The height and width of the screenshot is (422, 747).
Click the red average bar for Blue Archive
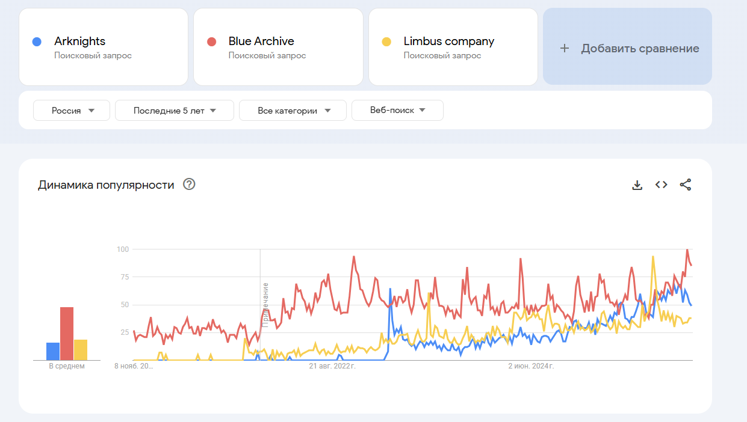coord(67,334)
